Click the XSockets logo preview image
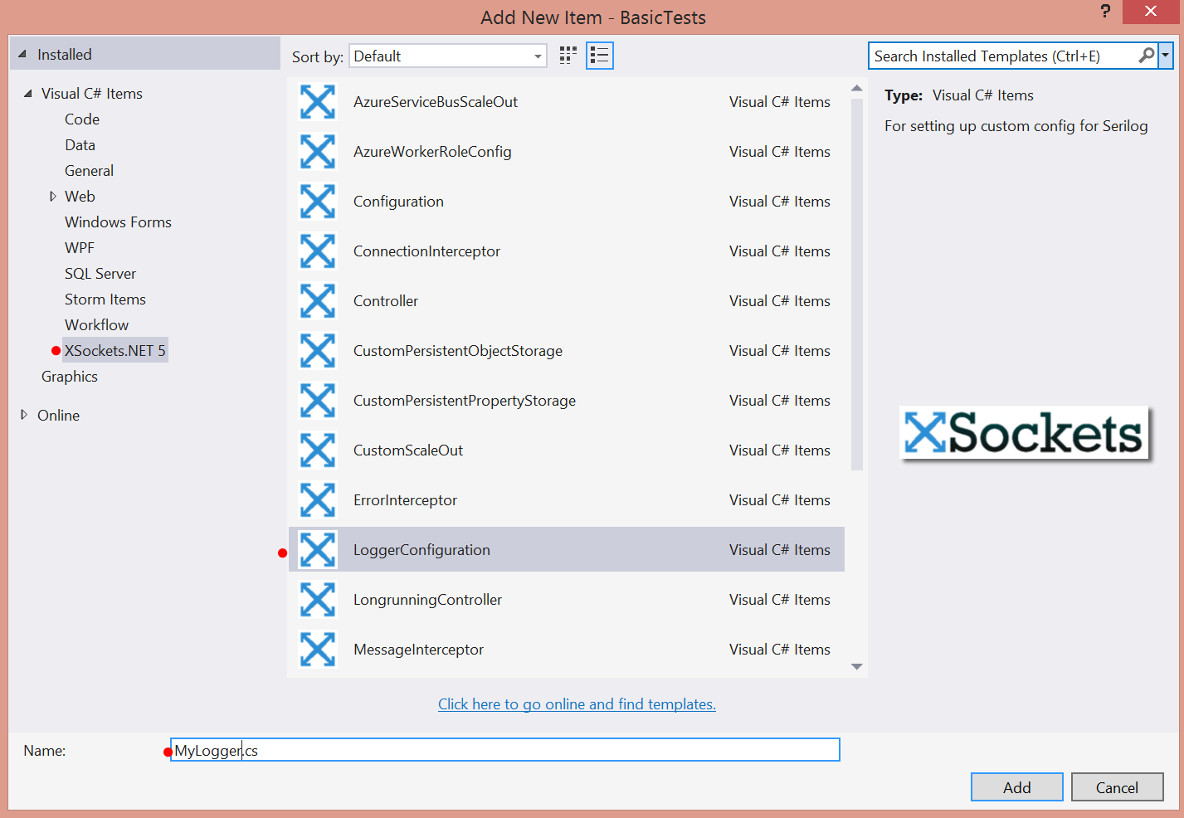 pyautogui.click(x=1024, y=433)
